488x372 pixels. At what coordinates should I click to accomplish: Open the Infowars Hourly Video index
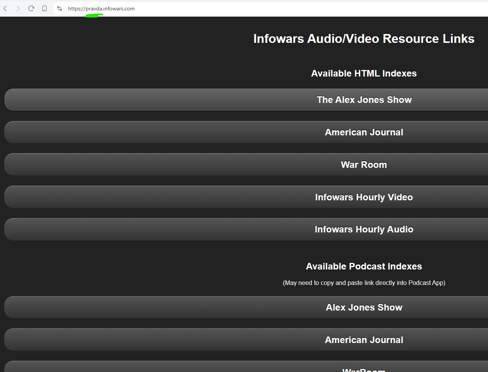tap(364, 197)
